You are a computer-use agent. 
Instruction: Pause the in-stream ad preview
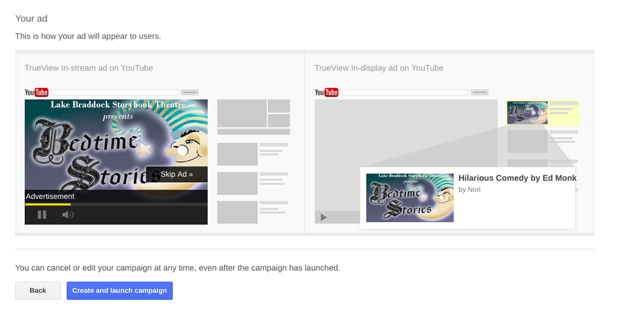(42, 215)
